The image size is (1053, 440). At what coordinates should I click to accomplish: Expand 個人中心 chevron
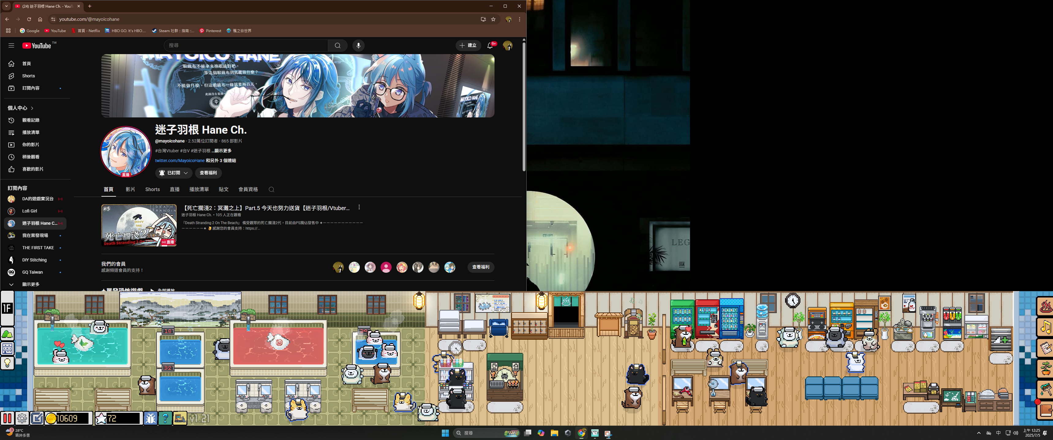[32, 108]
